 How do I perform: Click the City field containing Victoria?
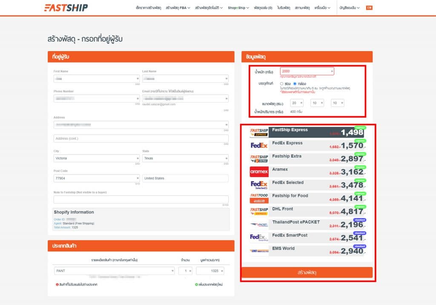(97, 158)
